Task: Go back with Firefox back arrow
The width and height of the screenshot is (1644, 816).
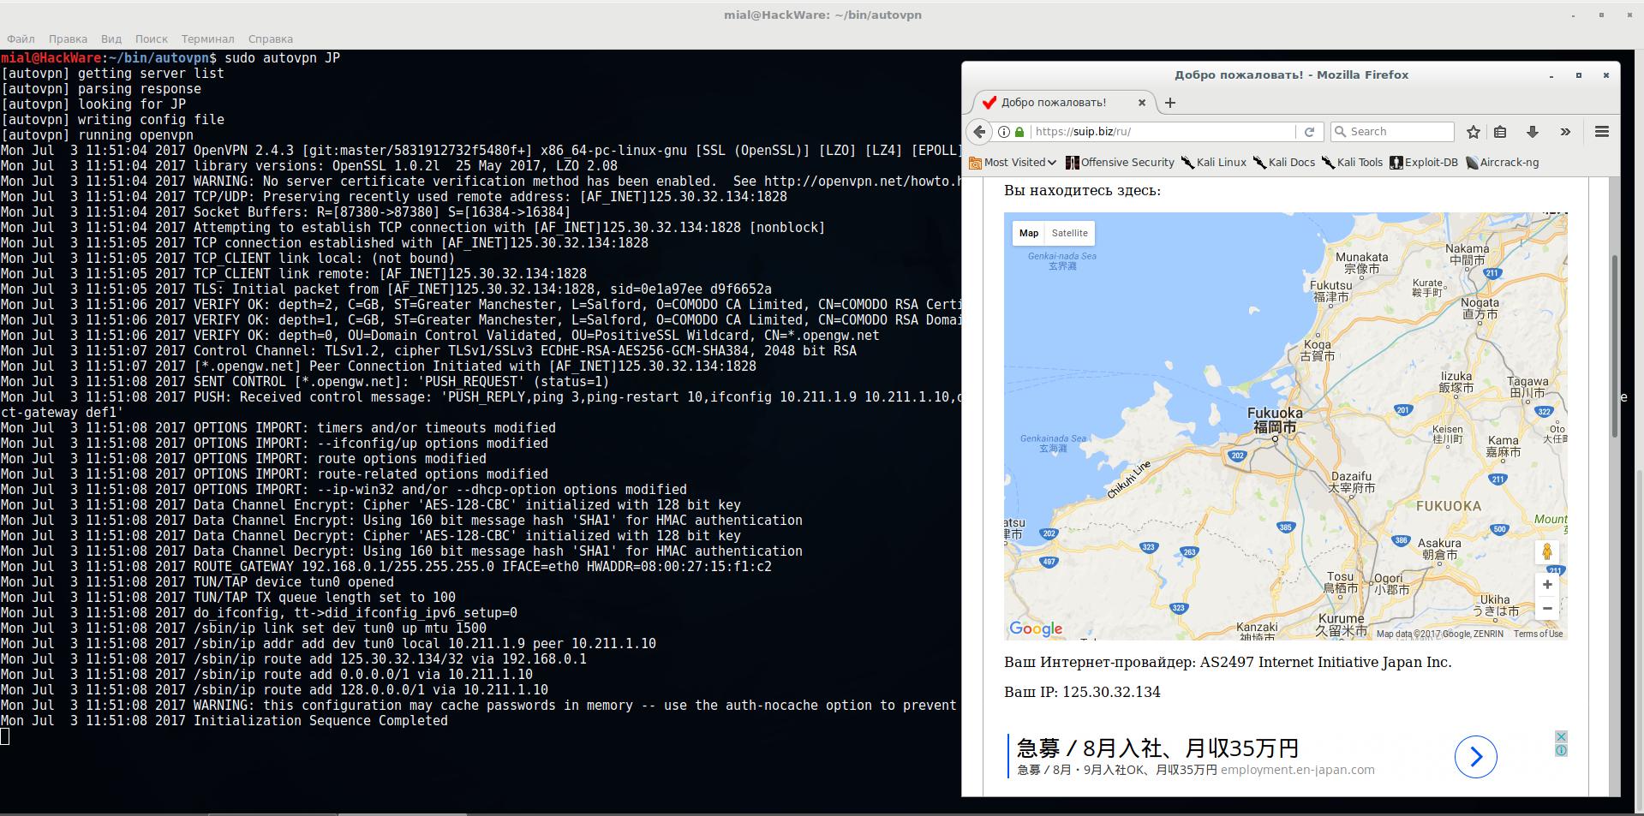Action: click(x=979, y=132)
